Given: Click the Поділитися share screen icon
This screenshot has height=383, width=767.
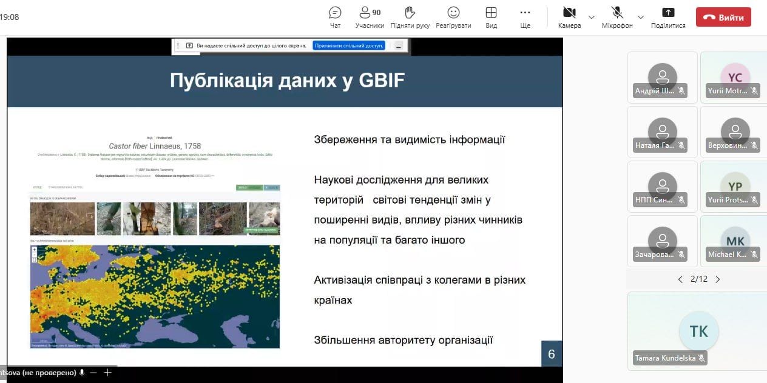Looking at the screenshot, I should (x=667, y=17).
